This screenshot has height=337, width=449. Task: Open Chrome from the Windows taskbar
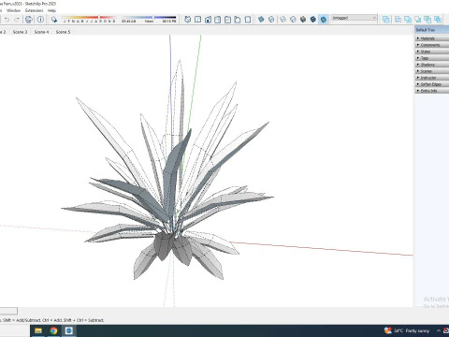point(53,330)
